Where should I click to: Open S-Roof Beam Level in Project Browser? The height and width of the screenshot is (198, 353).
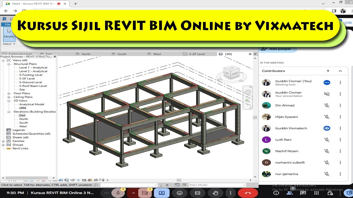point(33,86)
